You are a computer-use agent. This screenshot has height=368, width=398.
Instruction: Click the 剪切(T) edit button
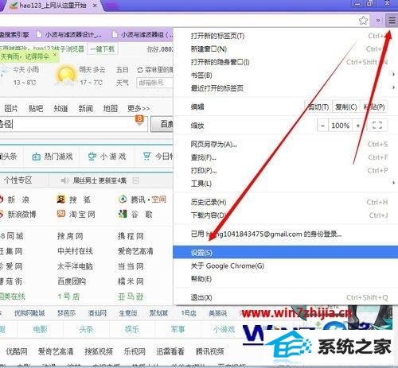318,107
